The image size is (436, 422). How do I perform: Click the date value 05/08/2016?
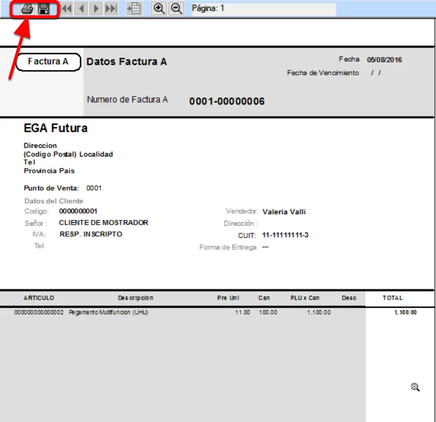pos(384,60)
